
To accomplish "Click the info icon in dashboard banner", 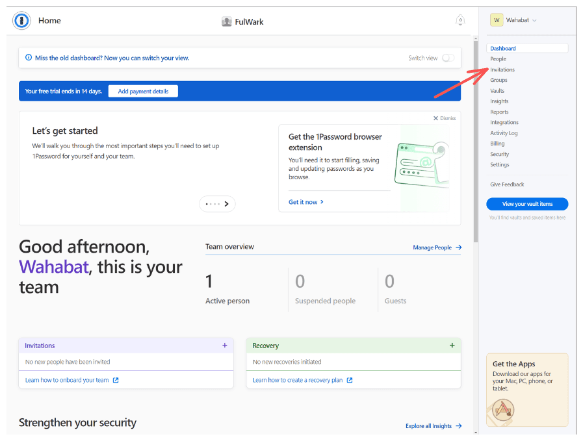I will click(x=28, y=58).
